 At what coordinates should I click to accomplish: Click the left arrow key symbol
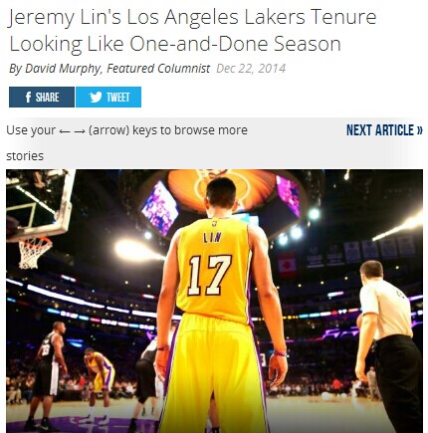pyautogui.click(x=65, y=131)
